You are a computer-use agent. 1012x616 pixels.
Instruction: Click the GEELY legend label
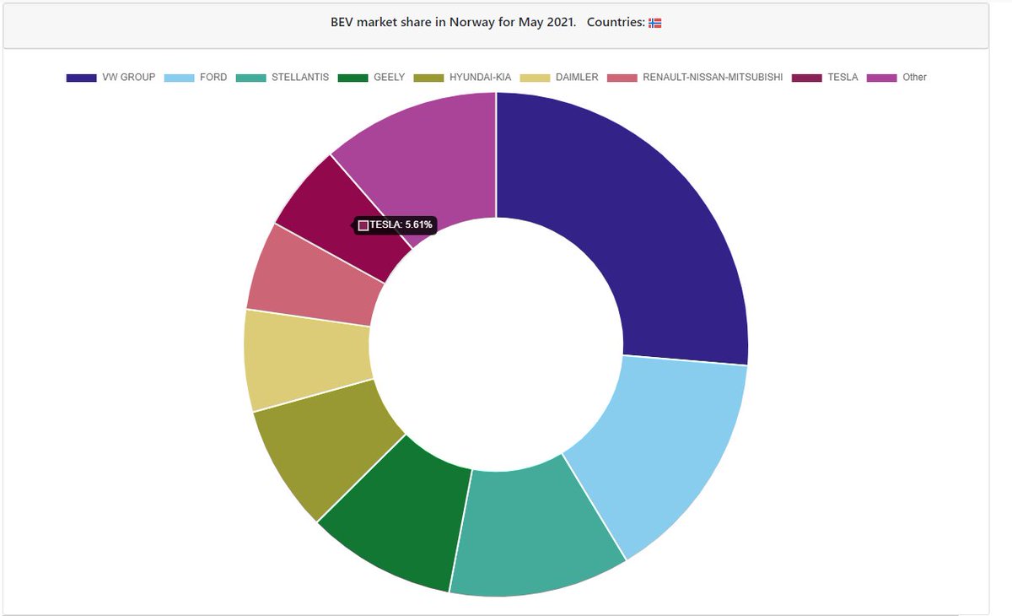(389, 78)
